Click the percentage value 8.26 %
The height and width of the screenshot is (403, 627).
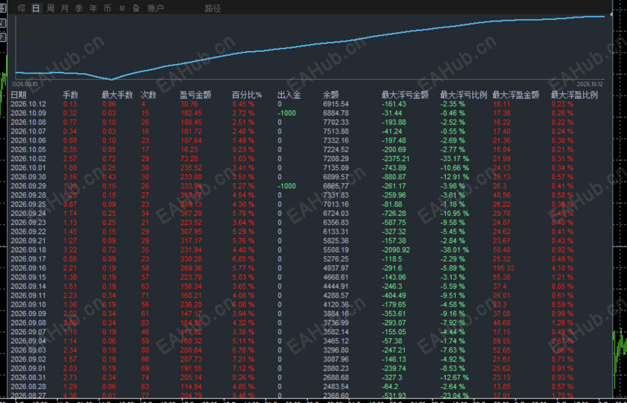coord(244,377)
